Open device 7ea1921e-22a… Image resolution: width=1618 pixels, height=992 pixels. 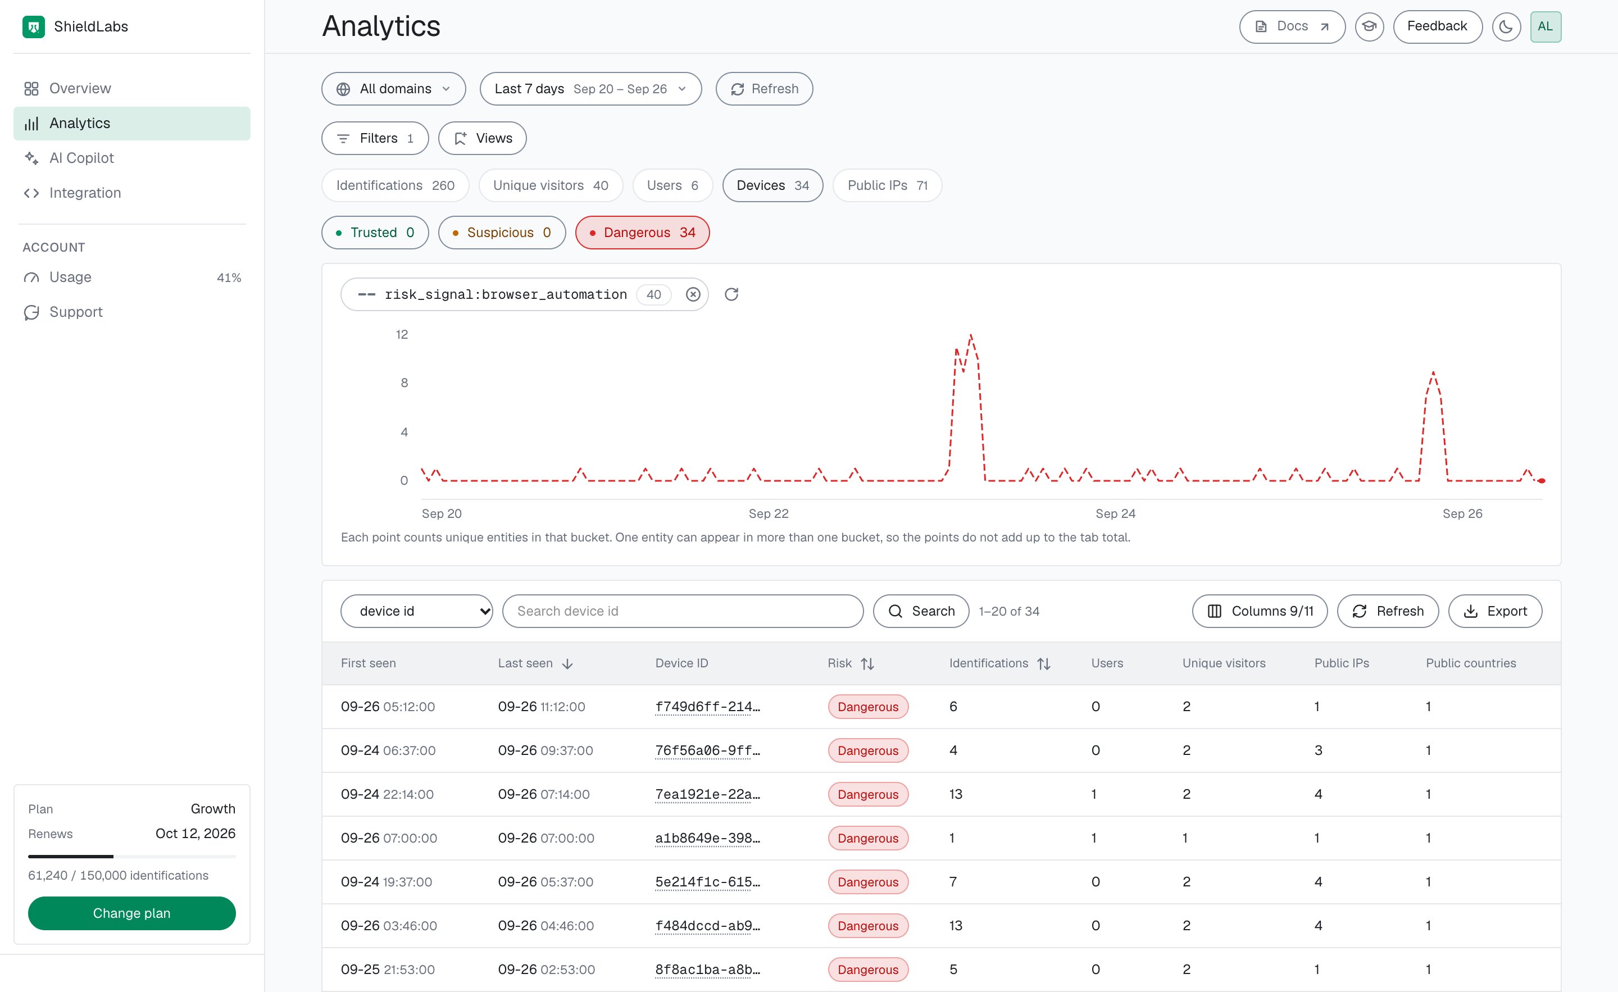point(707,794)
